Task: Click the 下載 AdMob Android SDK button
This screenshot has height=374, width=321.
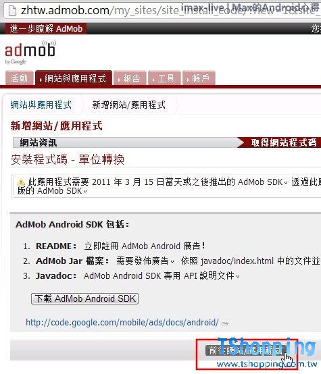Action: 84,298
